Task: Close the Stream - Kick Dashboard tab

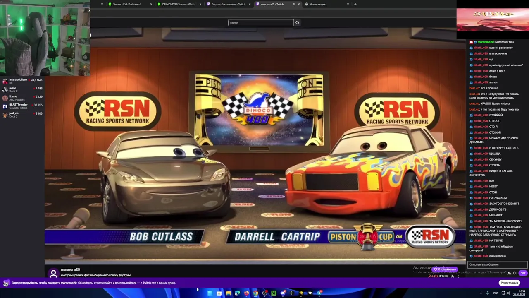Action: (x=151, y=4)
